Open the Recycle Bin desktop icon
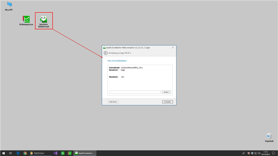The image size is (278, 156). pos(269,138)
